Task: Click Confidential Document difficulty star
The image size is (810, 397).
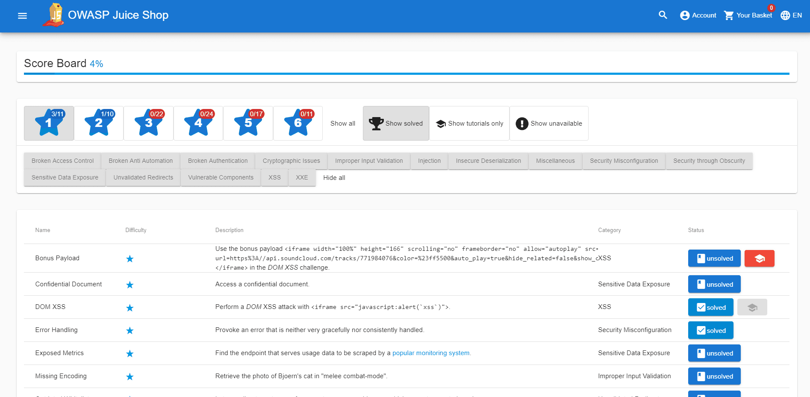Action: (130, 285)
